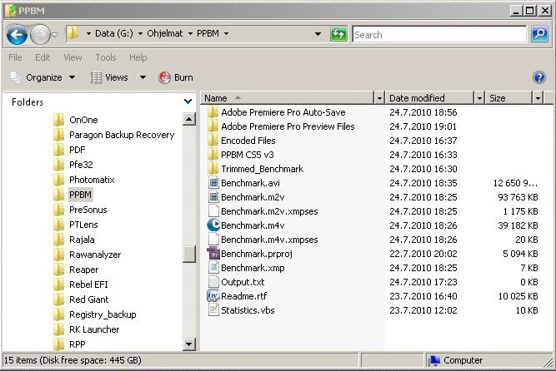Click the Search input field
556x371 pixels.
[439, 35]
